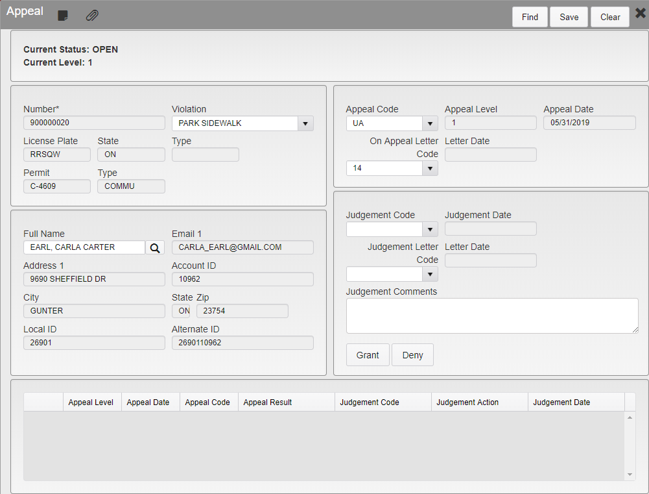Click the Clear button
Viewport: 649px width, 494px height.
(610, 17)
